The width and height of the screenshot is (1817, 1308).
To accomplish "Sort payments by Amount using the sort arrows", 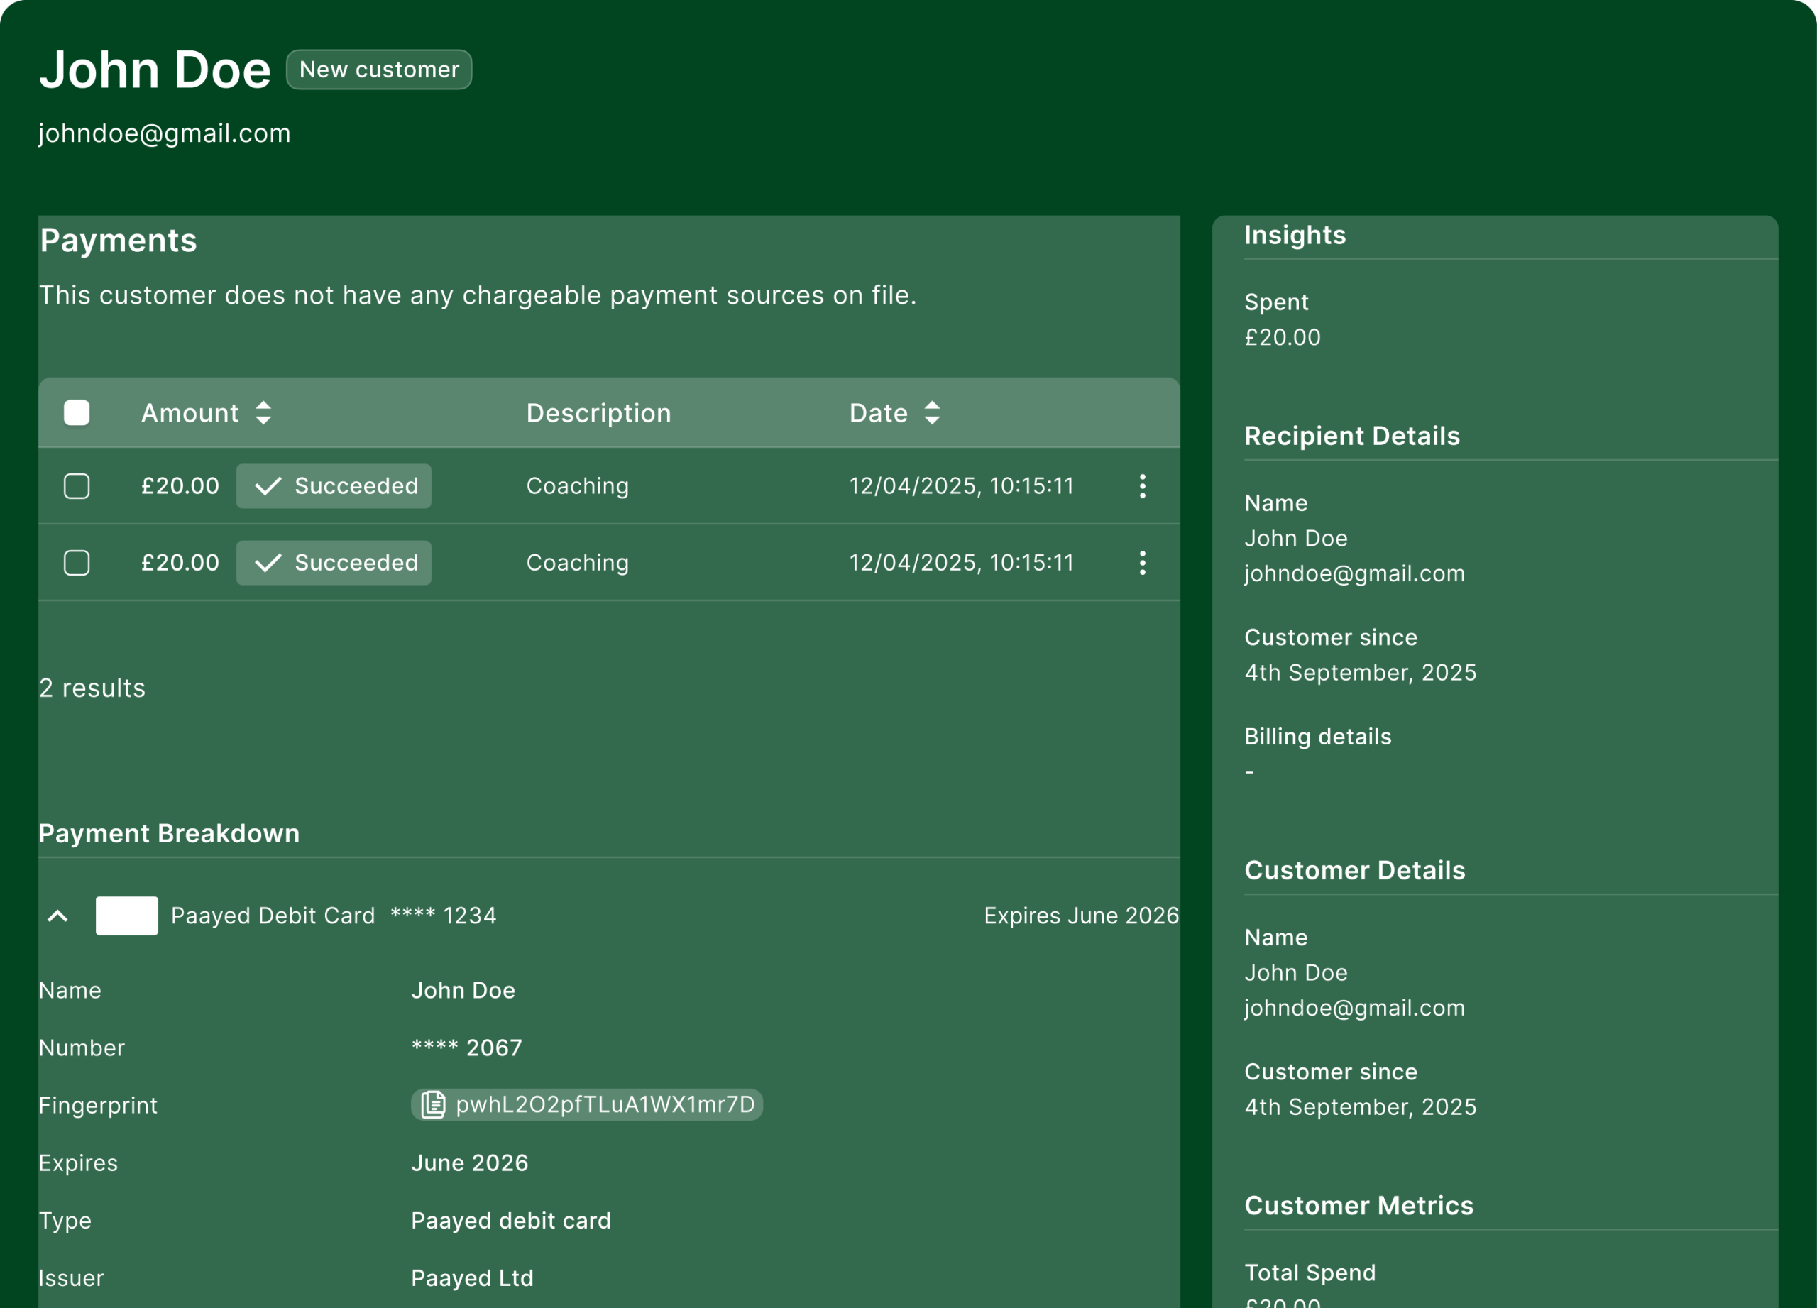I will (x=263, y=413).
